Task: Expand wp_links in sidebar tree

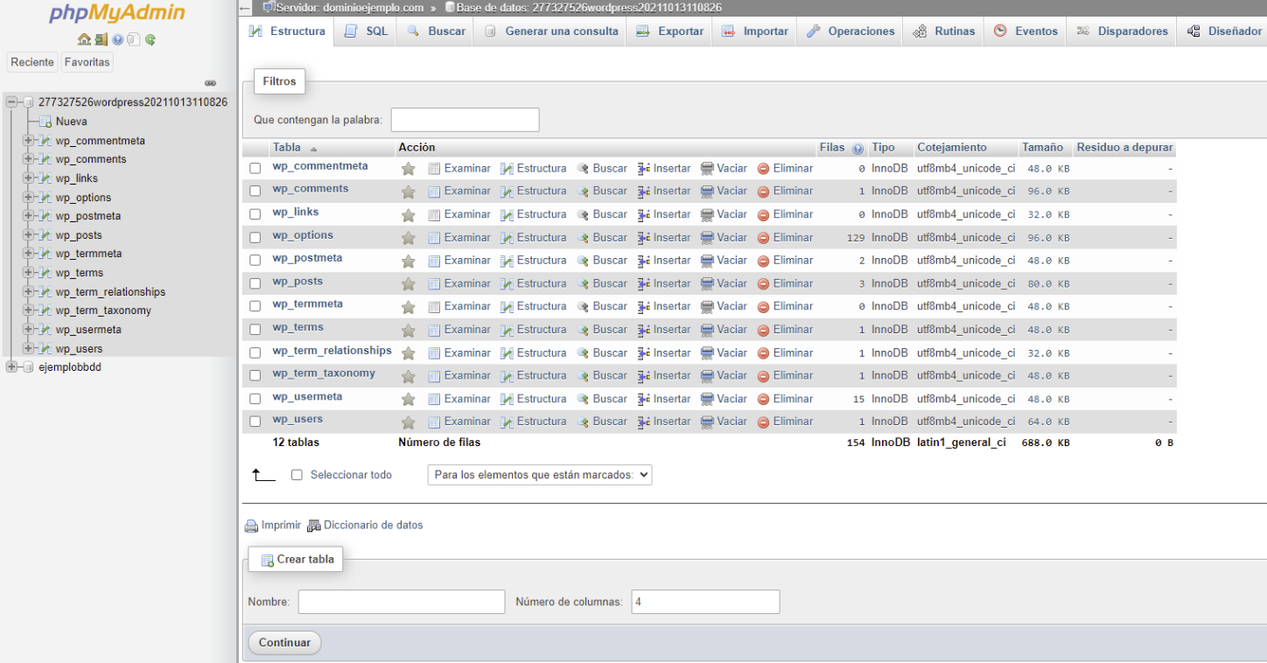Action: click(28, 178)
